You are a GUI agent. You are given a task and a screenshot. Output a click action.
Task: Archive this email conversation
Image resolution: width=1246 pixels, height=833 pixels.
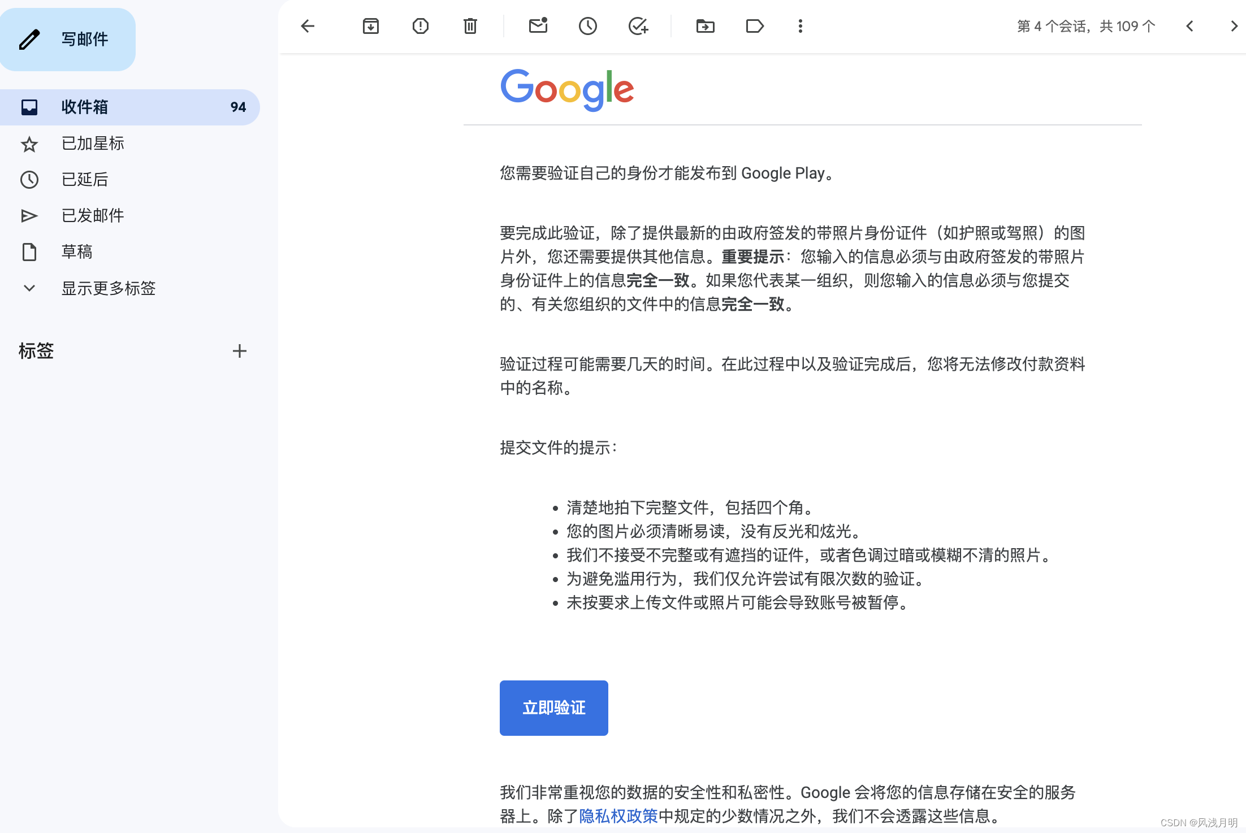371,26
